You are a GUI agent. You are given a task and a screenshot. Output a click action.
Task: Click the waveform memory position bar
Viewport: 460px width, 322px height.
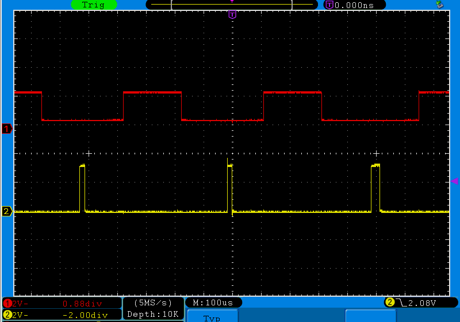tap(232, 5)
